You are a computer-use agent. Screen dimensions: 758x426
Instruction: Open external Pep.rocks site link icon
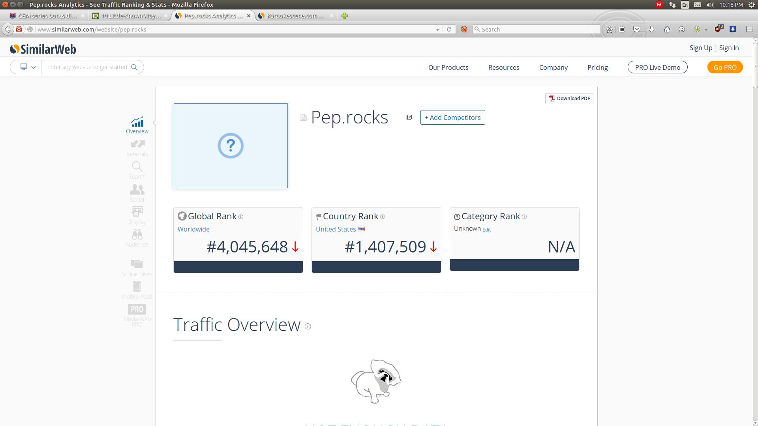[409, 118]
